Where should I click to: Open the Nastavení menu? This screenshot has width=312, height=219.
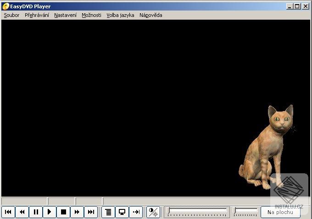[65, 15]
